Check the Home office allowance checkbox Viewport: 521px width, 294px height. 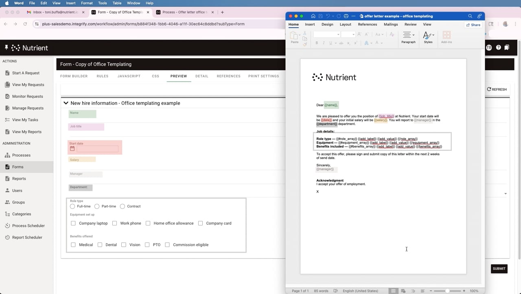click(x=148, y=223)
